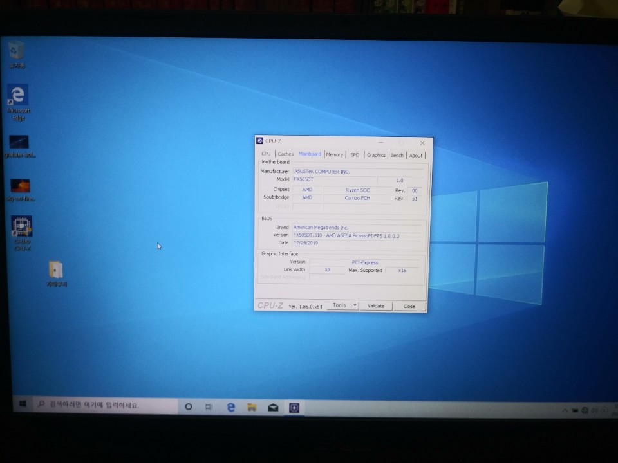Open the Recycle Bin desktop icon
The image size is (618, 463).
point(17,54)
